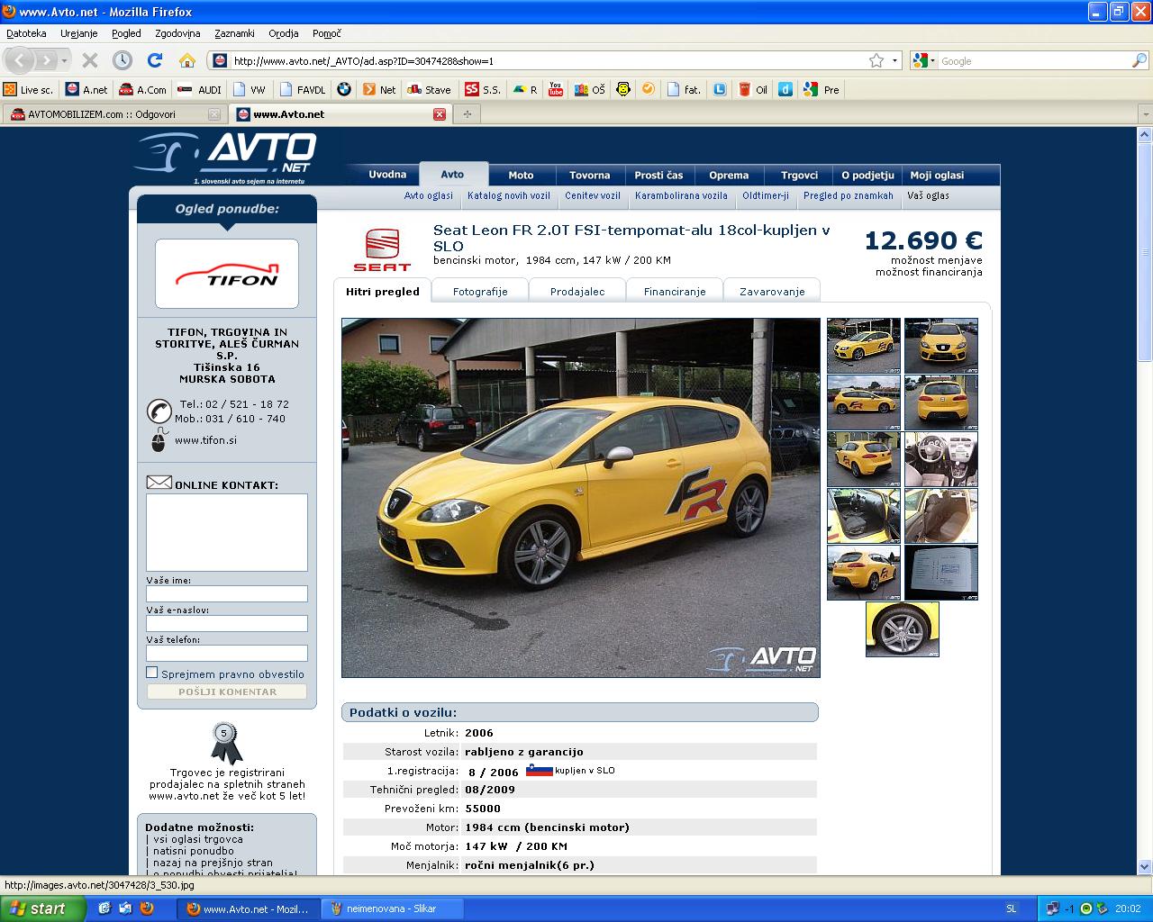Open the VW bookmark
Image resolution: width=1153 pixels, height=922 pixels.
[x=250, y=89]
